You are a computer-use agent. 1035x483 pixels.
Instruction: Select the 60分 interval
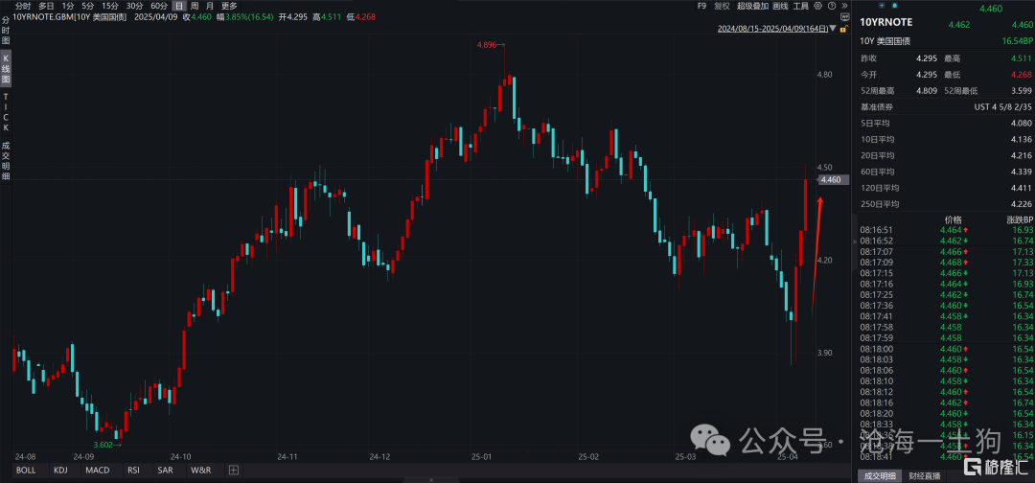tap(159, 6)
